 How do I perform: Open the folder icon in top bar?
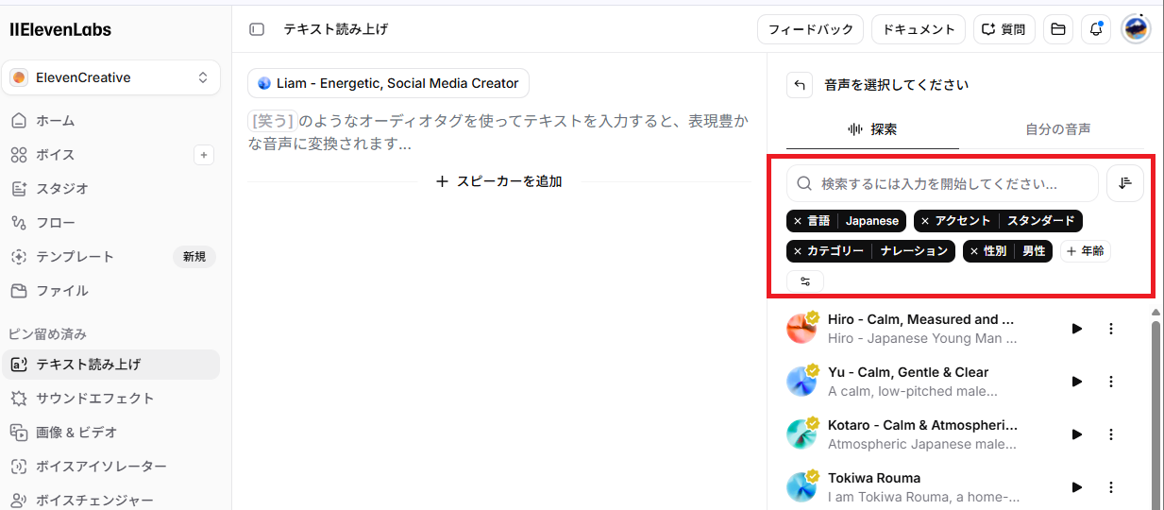[x=1058, y=29]
